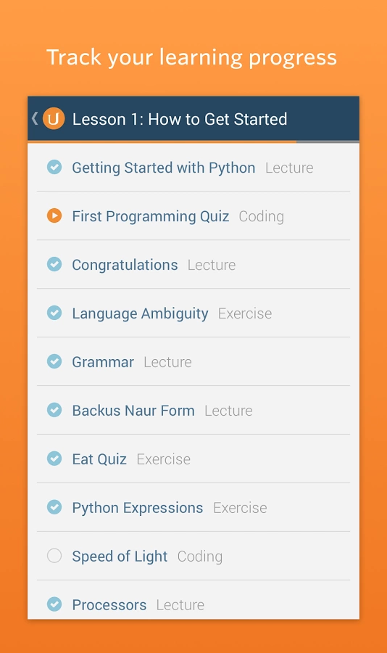Open the Getting Started with Python lecture

pyautogui.click(x=193, y=168)
